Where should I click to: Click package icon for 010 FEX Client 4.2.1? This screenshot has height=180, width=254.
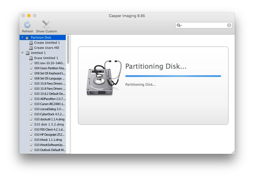31,129
